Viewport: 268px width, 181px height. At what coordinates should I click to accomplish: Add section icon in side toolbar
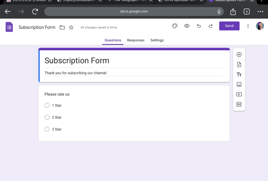(x=239, y=104)
